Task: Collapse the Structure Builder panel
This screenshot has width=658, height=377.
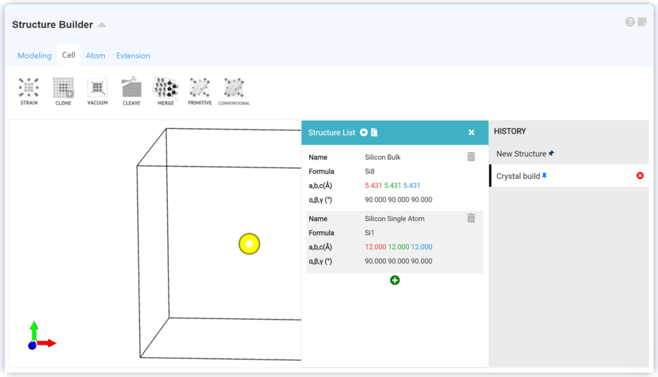Action: click(102, 25)
